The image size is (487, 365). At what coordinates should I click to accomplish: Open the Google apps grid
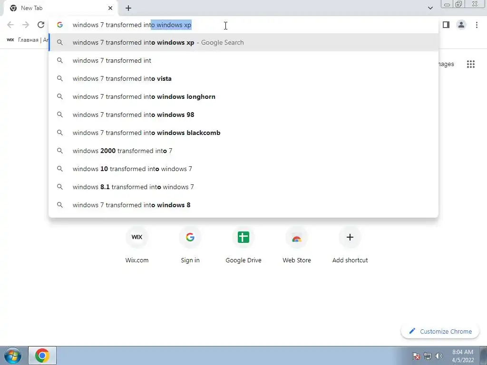click(470, 64)
